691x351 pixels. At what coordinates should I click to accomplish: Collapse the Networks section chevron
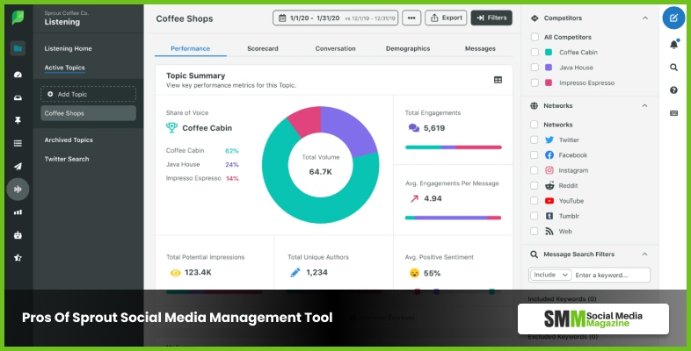[646, 105]
